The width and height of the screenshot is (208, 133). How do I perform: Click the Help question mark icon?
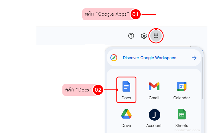click(x=131, y=36)
